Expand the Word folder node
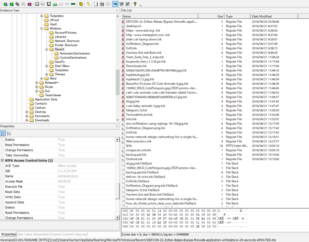 click(x=42, y=78)
